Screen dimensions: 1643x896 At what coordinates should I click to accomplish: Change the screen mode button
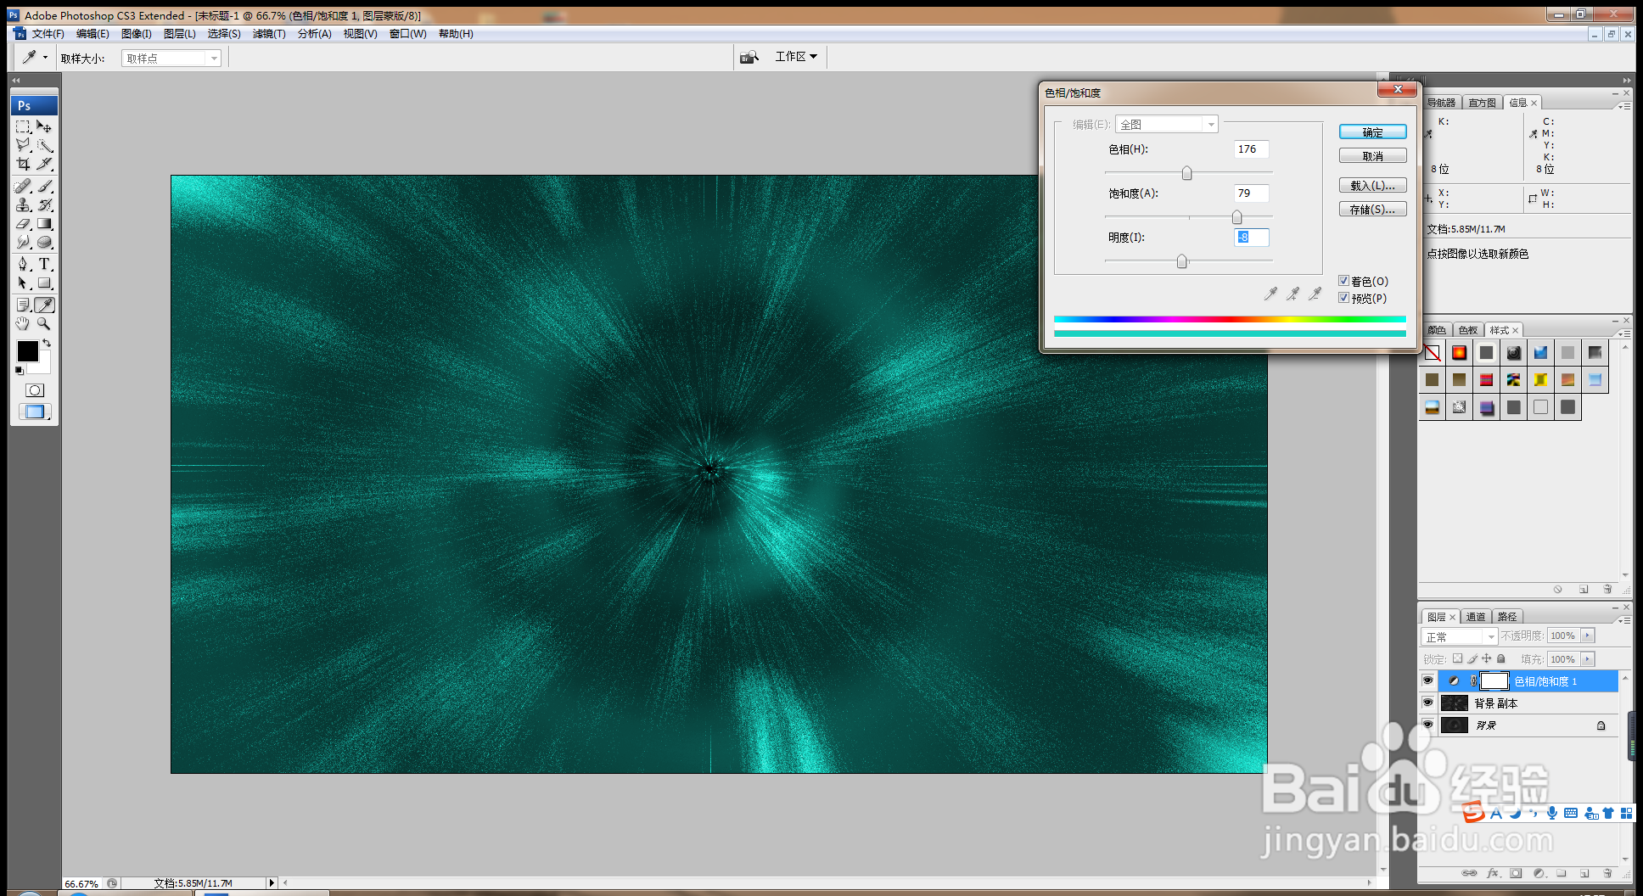point(35,412)
